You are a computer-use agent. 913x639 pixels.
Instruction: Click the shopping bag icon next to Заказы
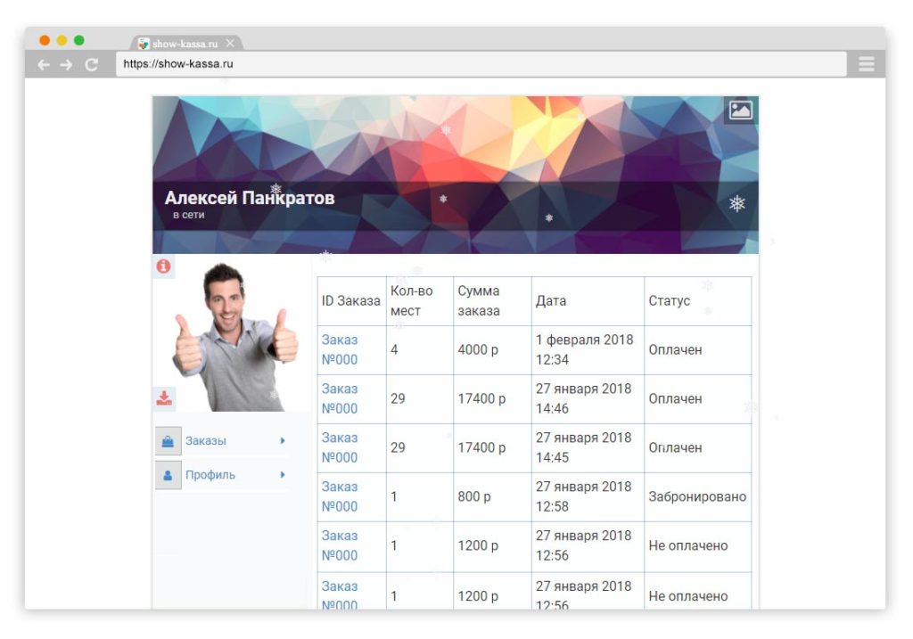pyautogui.click(x=168, y=441)
